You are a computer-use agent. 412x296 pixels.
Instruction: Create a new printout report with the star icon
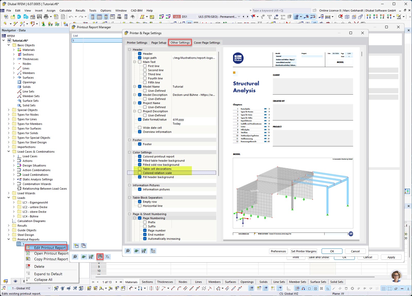coord(76,246)
